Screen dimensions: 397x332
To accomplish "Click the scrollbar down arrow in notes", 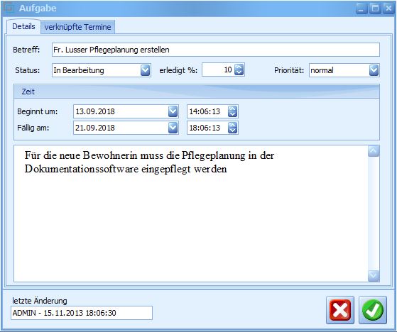I will click(374, 276).
